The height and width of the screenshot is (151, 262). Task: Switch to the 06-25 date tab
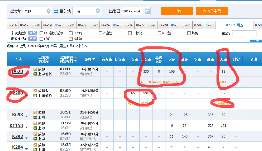tap(117, 25)
